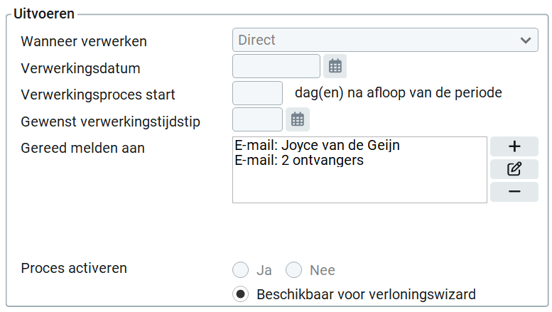The width and height of the screenshot is (552, 312).
Task: Focus the Gewenst verwerkingstijdstip time field
Action: (x=257, y=119)
